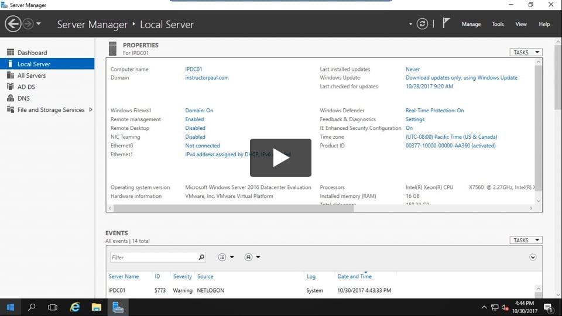This screenshot has width=562, height=316.
Task: Open the Manage menu
Action: pos(471,24)
